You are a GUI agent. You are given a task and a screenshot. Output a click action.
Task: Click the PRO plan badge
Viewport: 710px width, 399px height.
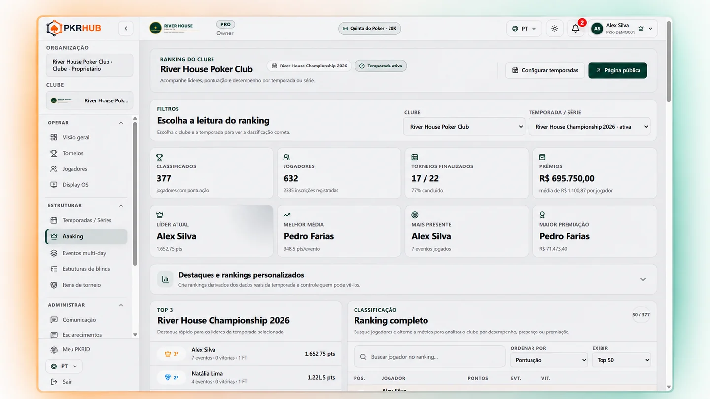tap(225, 24)
